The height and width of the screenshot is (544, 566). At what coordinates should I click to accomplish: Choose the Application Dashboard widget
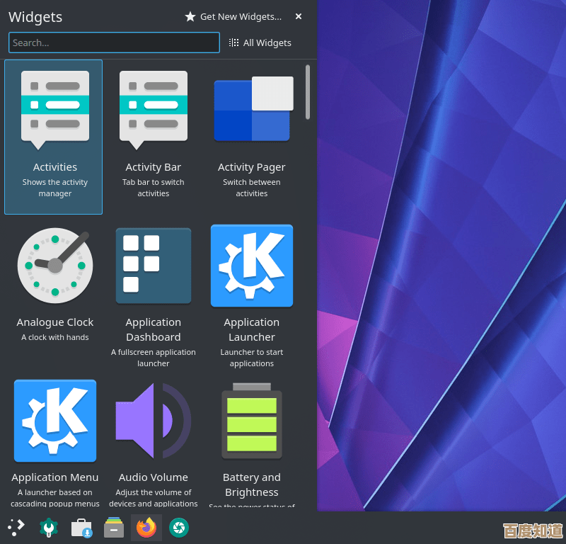tap(153, 290)
